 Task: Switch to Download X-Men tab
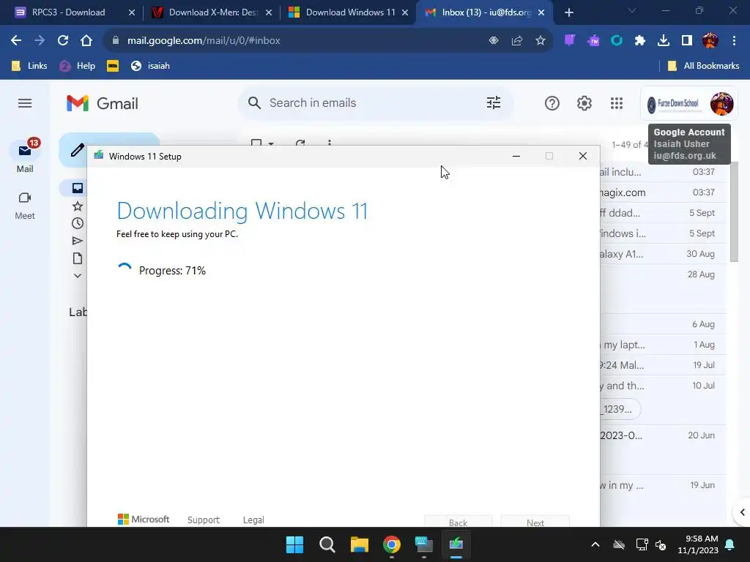[x=211, y=12]
